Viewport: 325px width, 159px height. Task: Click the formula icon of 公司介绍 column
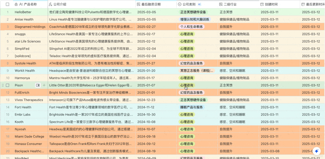point(50,4)
